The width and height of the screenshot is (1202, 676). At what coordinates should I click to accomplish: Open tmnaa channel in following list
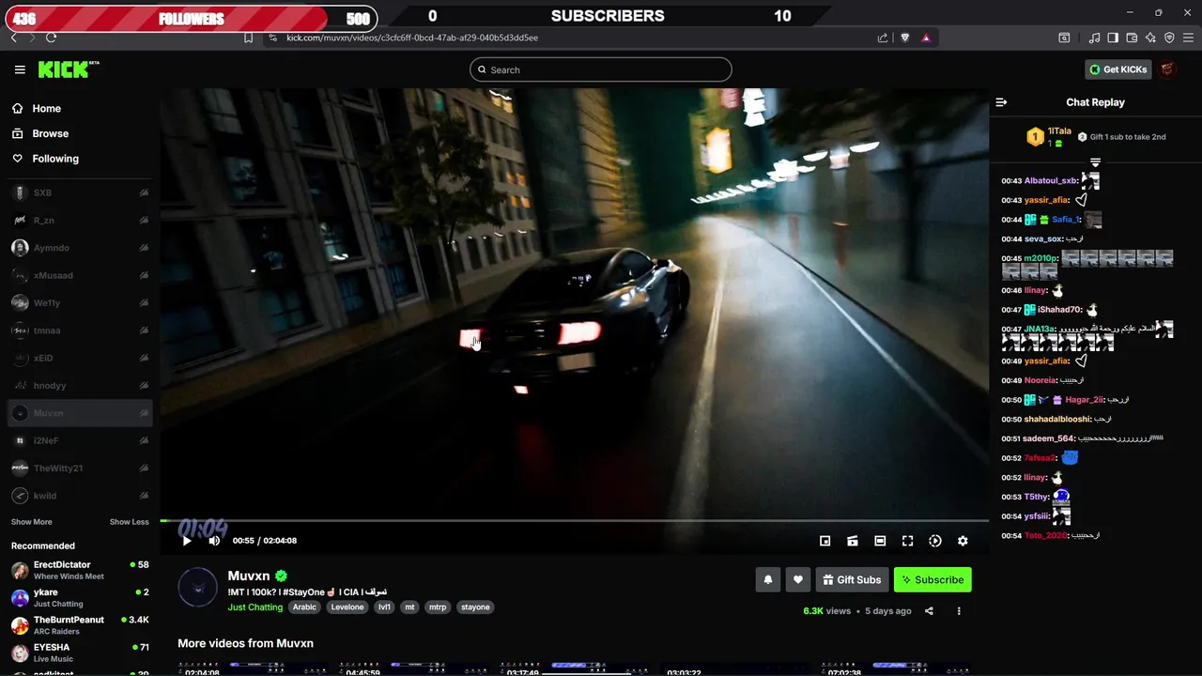[80, 330]
